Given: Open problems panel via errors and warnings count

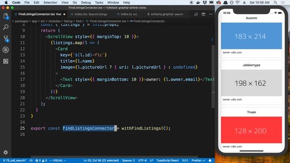Looking at the screenshot, I should click(41, 160).
